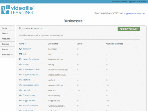Open the Accounts sidebar item
The image size is (148, 111).
[8, 39]
